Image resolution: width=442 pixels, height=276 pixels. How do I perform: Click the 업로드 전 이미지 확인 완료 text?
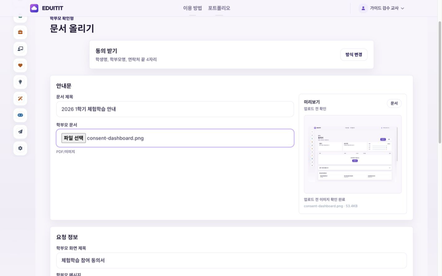pos(324,199)
